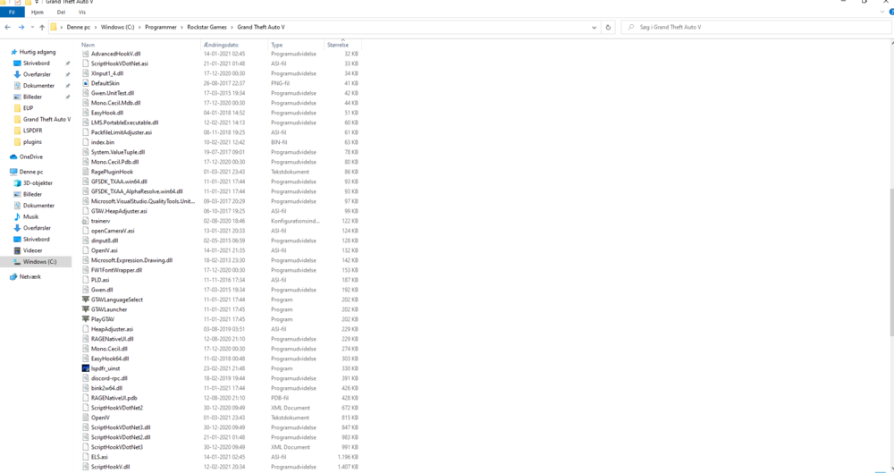This screenshot has height=473, width=894.
Task: Select file name bink2w64.dll
Action: (x=106, y=388)
